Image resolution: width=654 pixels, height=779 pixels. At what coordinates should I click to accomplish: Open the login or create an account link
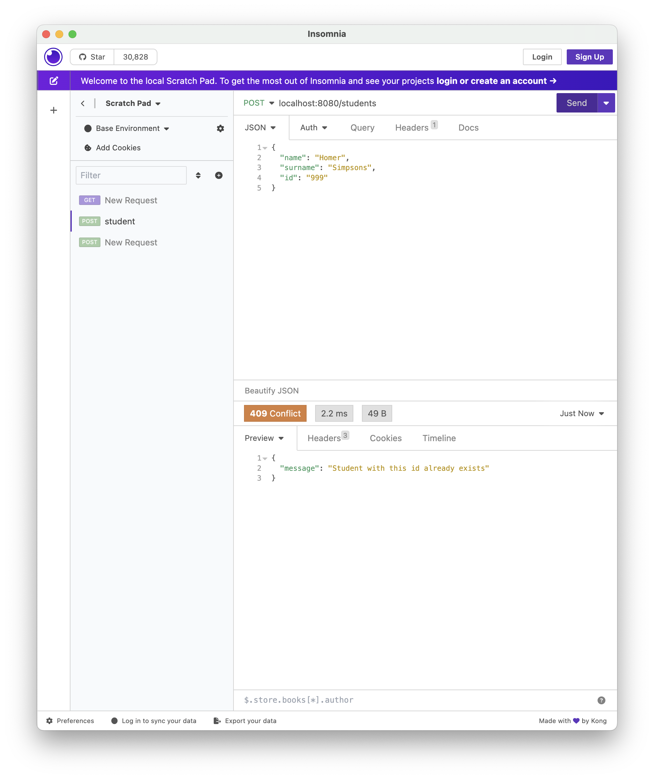point(496,81)
